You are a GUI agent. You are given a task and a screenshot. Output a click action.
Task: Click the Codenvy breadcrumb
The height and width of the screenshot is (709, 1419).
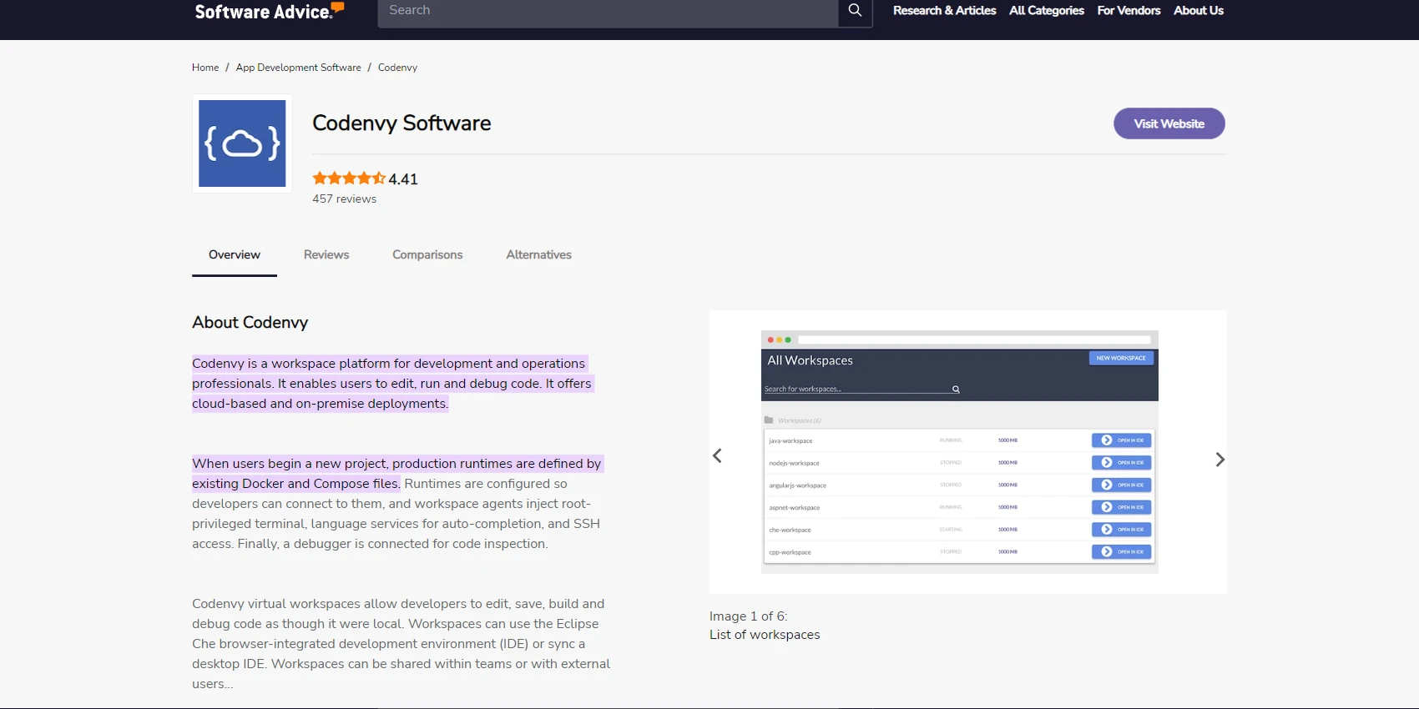pos(397,68)
